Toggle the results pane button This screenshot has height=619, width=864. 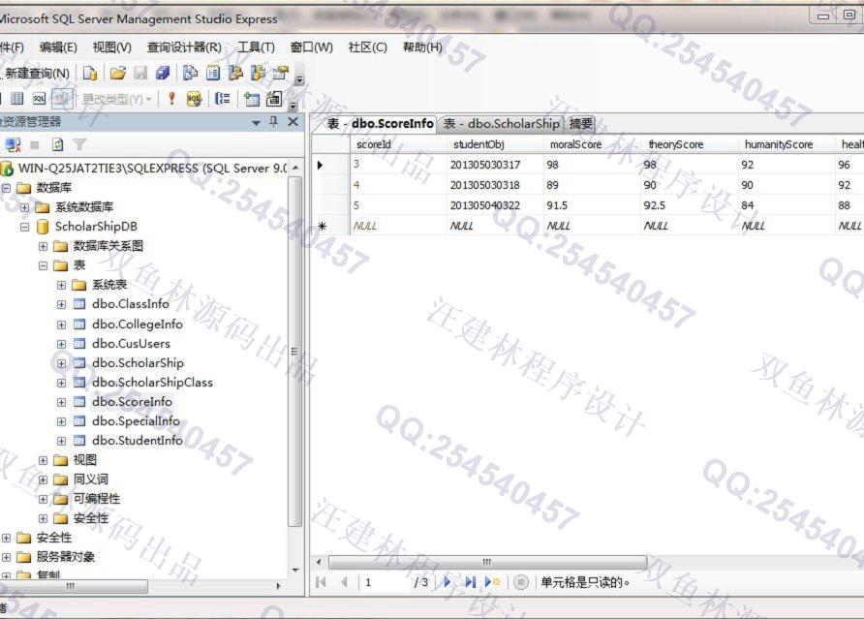pyautogui.click(x=62, y=99)
